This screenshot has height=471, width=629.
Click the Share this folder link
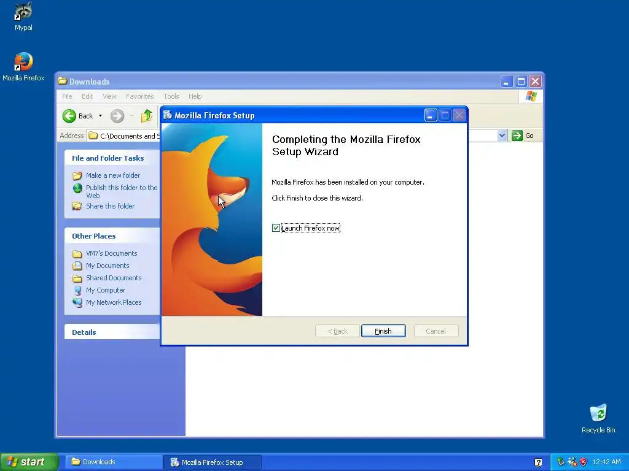pos(111,206)
